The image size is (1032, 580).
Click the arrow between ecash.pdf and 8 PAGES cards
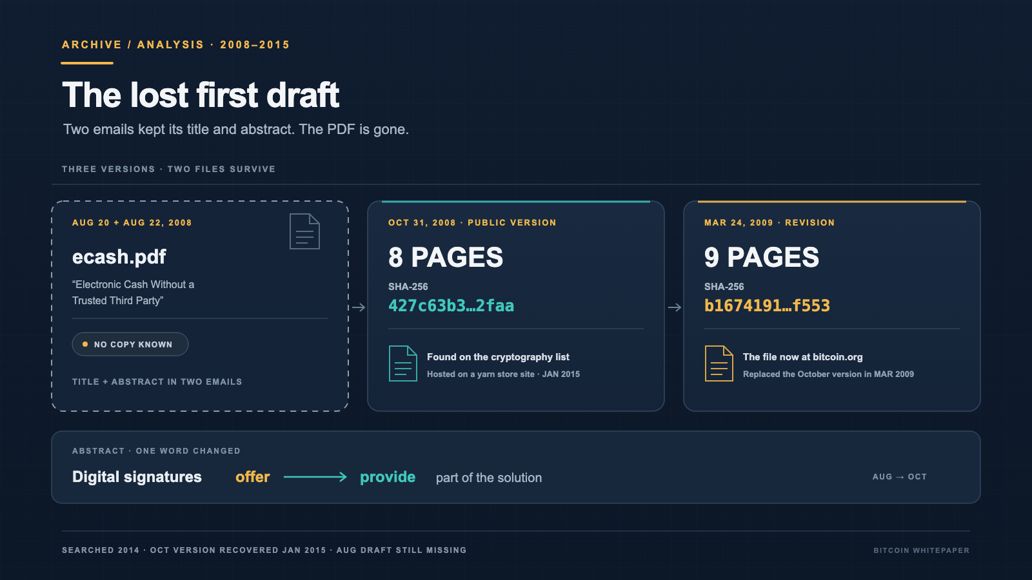359,307
